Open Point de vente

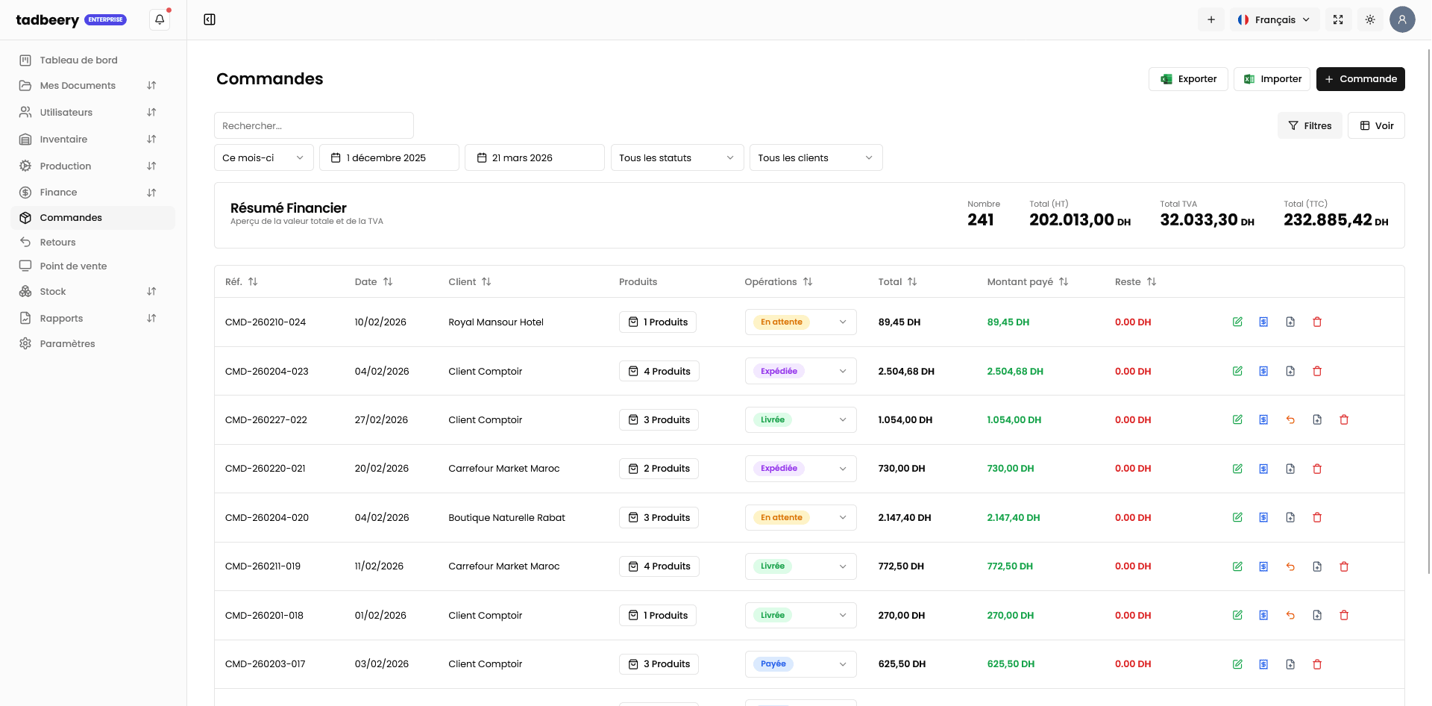[x=93, y=266]
